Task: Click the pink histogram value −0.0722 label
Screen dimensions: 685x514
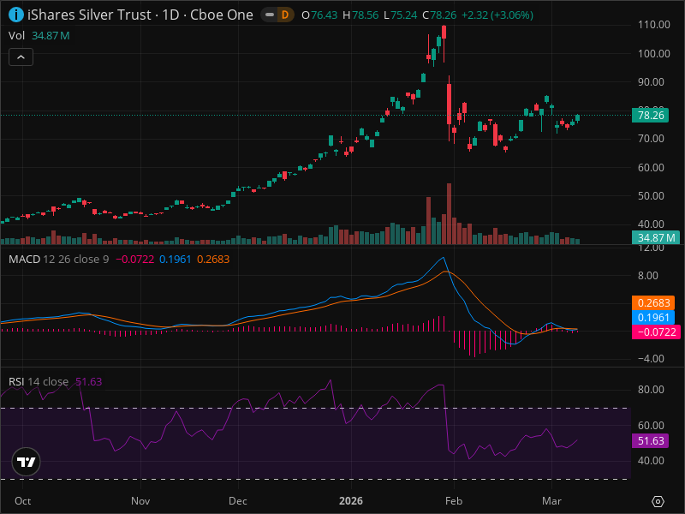Action: (x=656, y=332)
